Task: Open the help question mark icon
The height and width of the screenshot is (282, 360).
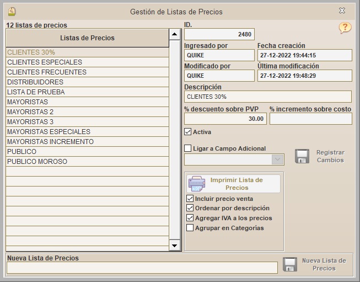Action: [345, 28]
